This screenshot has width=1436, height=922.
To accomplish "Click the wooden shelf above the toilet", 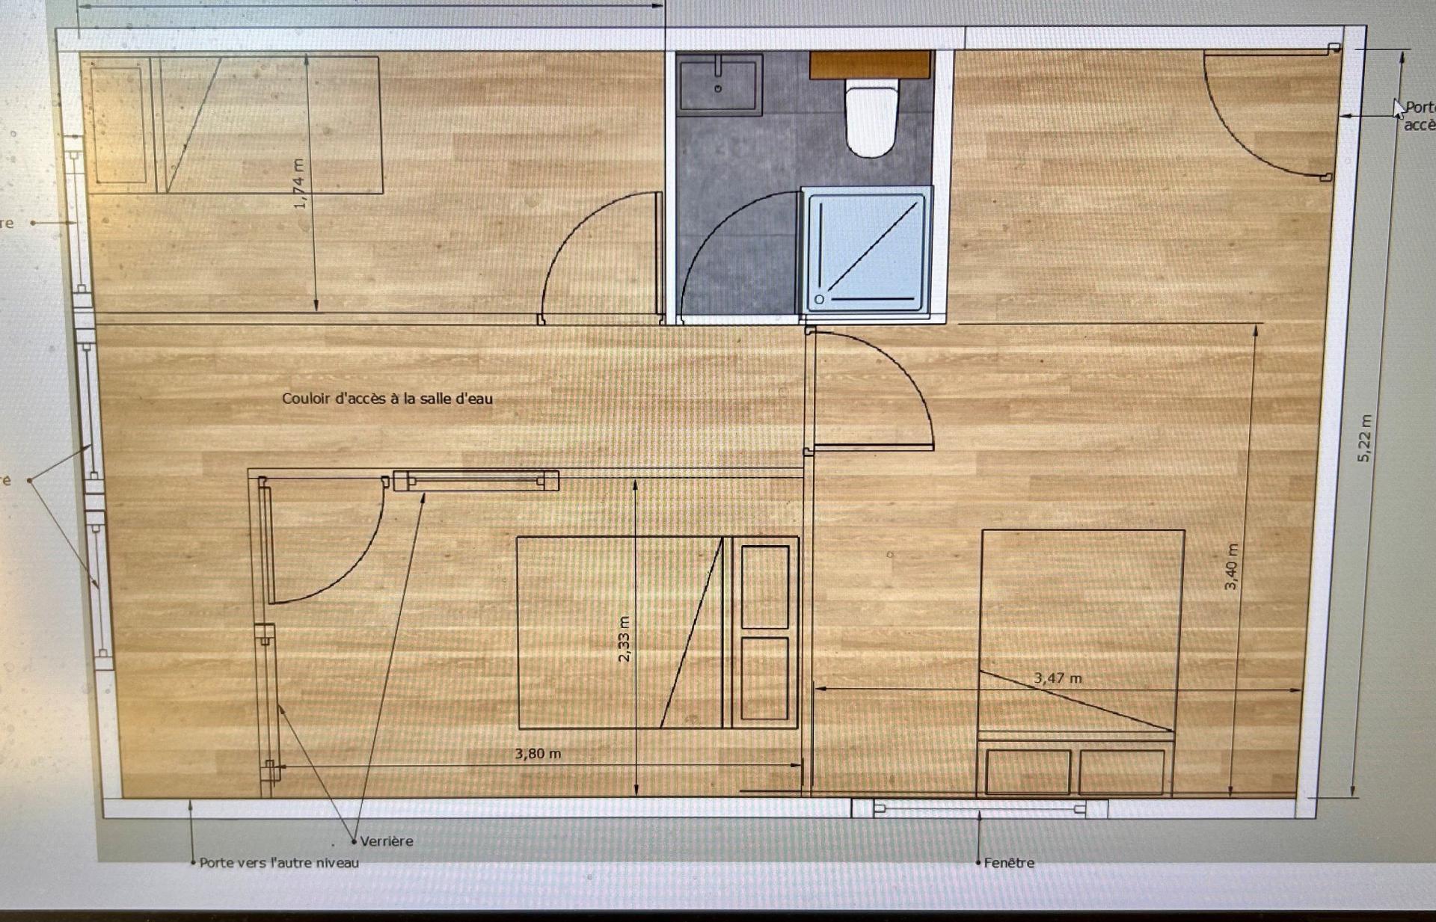I will point(871,64).
